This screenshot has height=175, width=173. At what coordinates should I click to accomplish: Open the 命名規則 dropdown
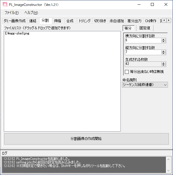145,85
